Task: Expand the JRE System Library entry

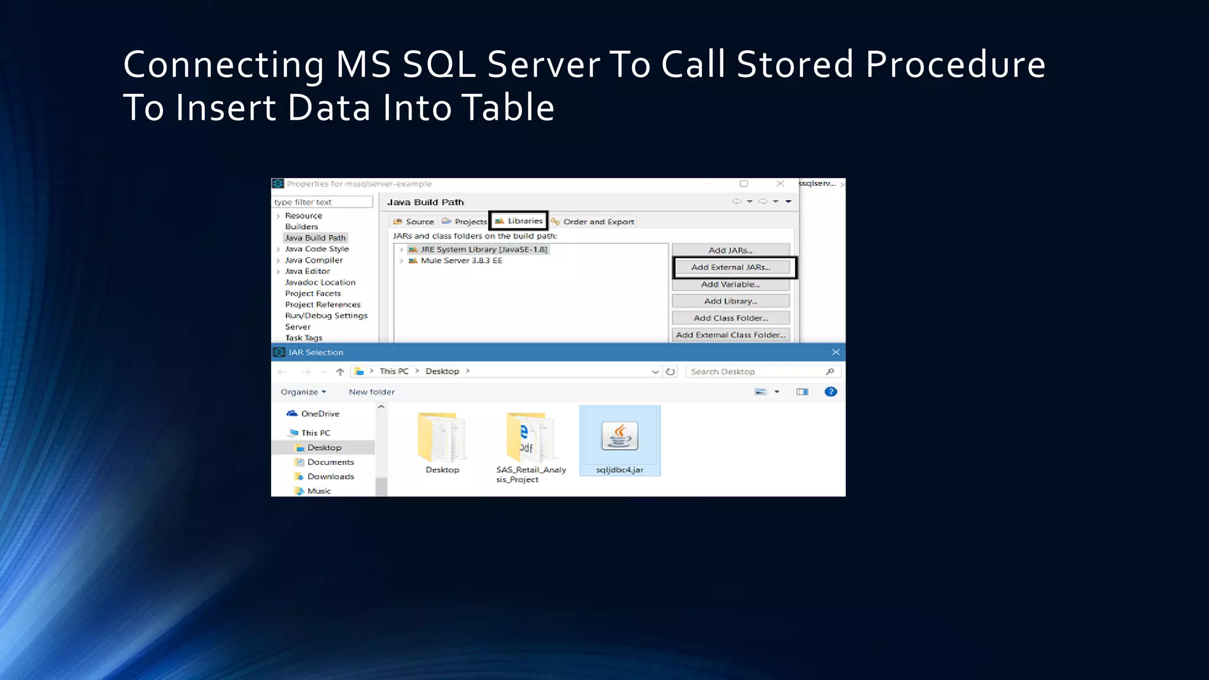Action: click(401, 250)
